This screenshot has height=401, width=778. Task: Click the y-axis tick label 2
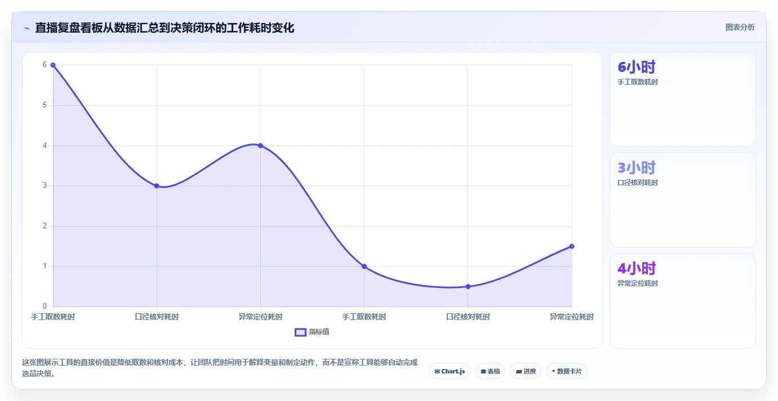tap(45, 226)
